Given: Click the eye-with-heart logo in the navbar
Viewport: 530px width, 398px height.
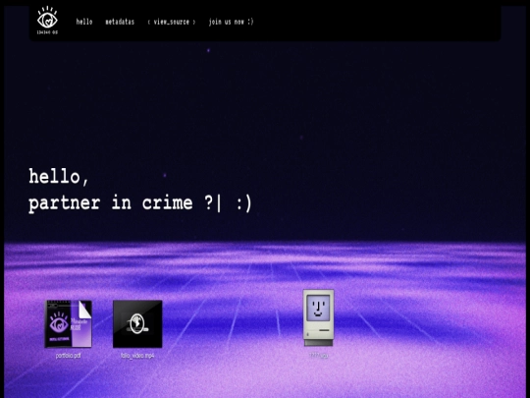Looking at the screenshot, I should click(47, 21).
